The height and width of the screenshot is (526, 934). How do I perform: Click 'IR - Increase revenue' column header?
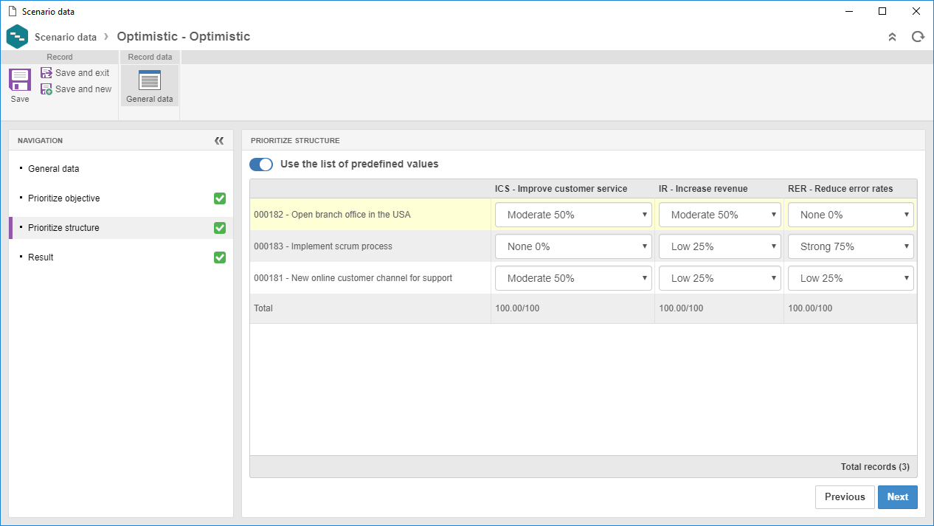[x=703, y=189]
